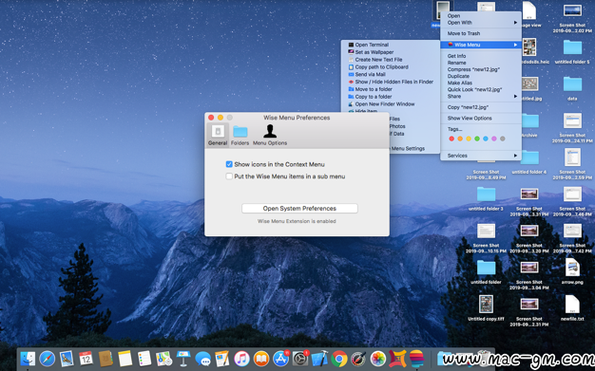
Task: Select the General preferences tab
Action: [x=218, y=135]
